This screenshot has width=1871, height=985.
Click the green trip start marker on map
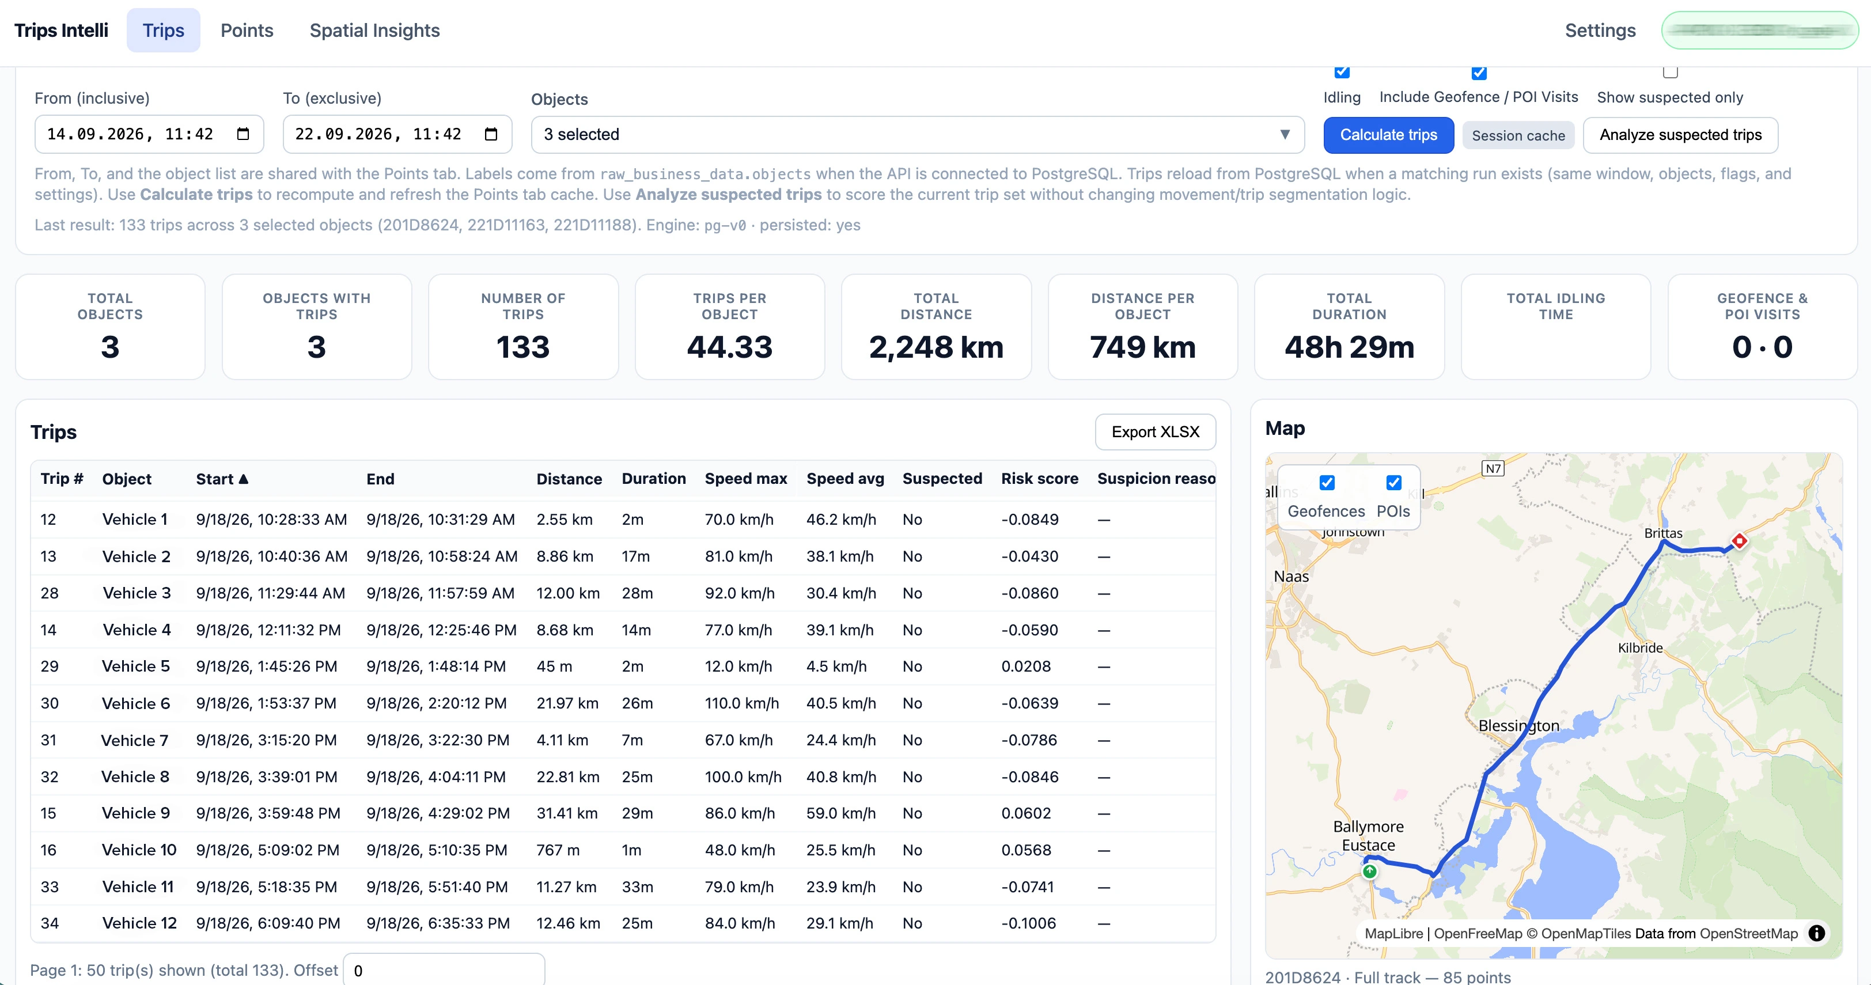click(x=1369, y=871)
